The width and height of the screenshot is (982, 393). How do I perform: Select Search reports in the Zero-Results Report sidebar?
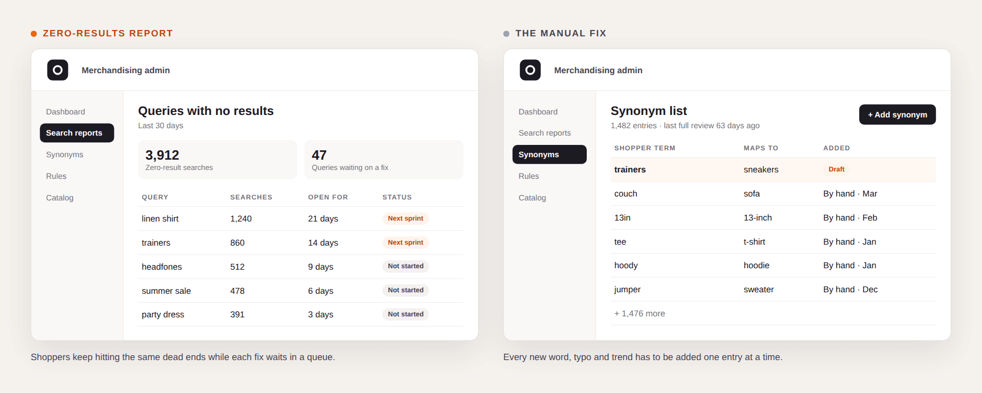[x=77, y=133]
